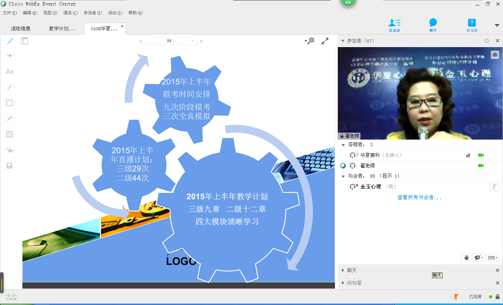Click the audio level meter at left edge
Screen dimensions: 503x305
(x=2, y=282)
